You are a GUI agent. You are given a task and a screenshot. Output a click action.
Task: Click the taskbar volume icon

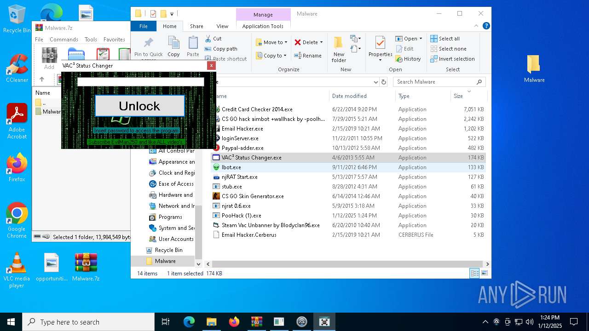coord(530,322)
